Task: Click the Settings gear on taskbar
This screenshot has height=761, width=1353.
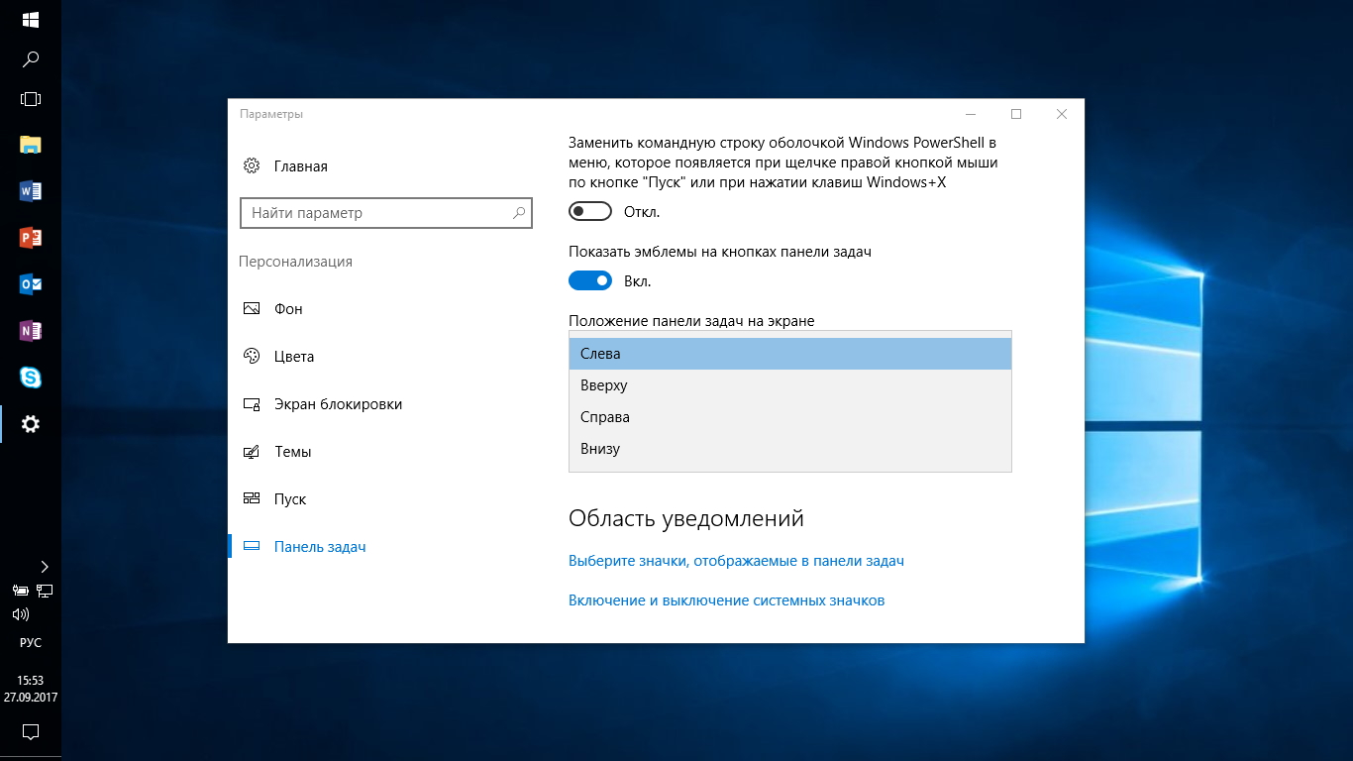Action: point(31,424)
